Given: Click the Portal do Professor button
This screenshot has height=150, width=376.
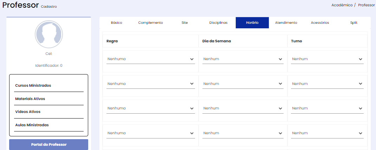Looking at the screenshot, I should coord(49,144).
